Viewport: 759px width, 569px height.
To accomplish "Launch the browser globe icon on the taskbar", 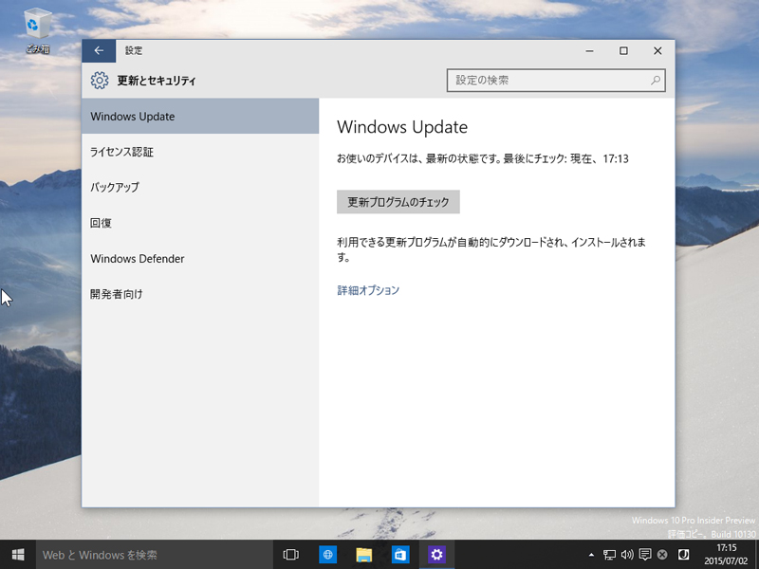I will pos(327,555).
